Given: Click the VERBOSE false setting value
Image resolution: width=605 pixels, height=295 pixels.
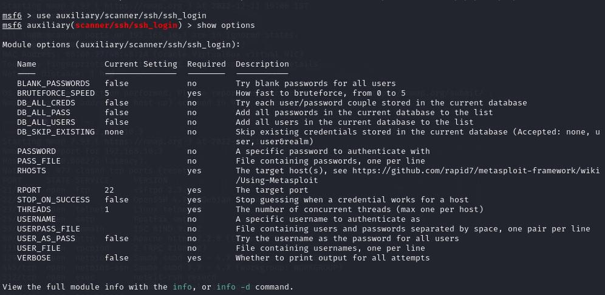Looking at the screenshot, I should tap(117, 258).
